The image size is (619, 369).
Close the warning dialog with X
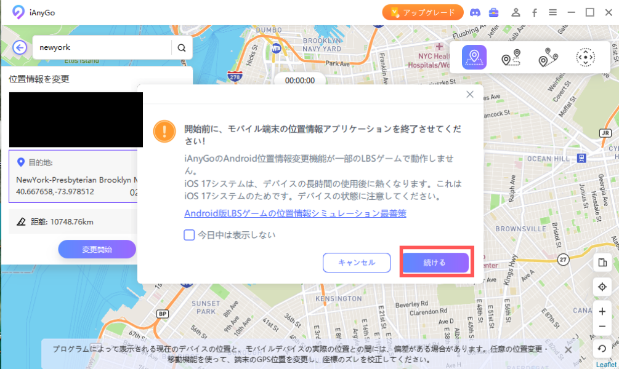pyautogui.click(x=469, y=95)
